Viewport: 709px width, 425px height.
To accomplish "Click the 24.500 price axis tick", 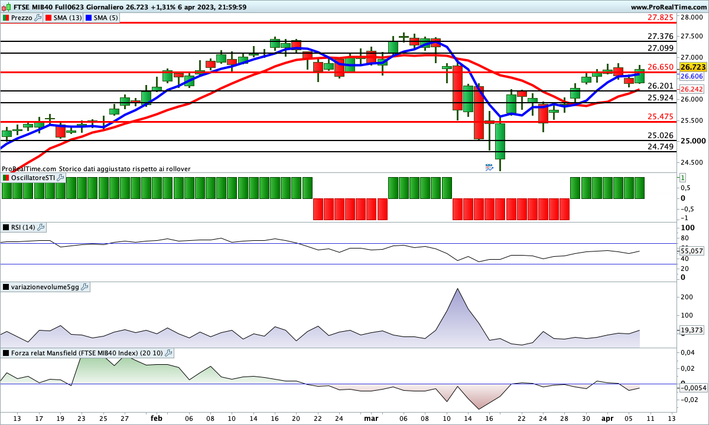I will tap(692, 163).
